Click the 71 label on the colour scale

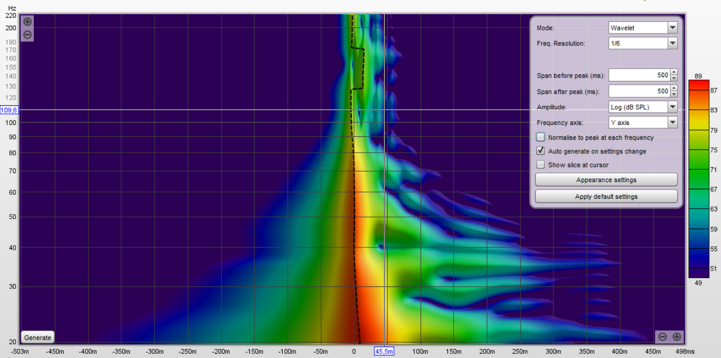pyautogui.click(x=714, y=170)
